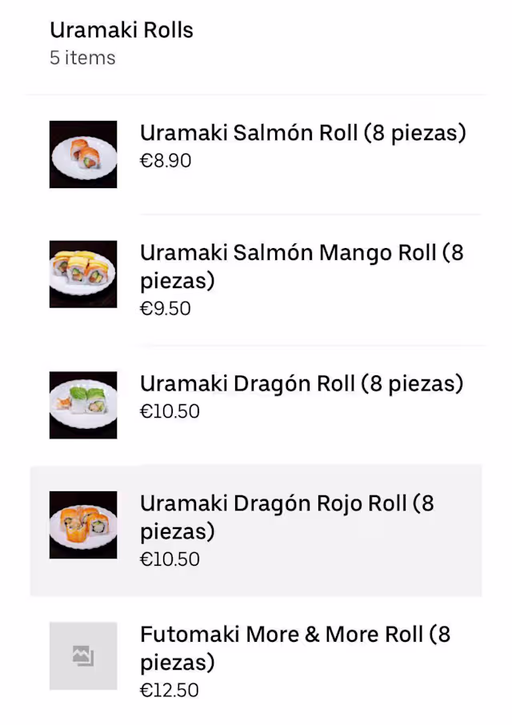Open the Uramaki Salmón Mango Roll photo
512x725 pixels.
(83, 274)
